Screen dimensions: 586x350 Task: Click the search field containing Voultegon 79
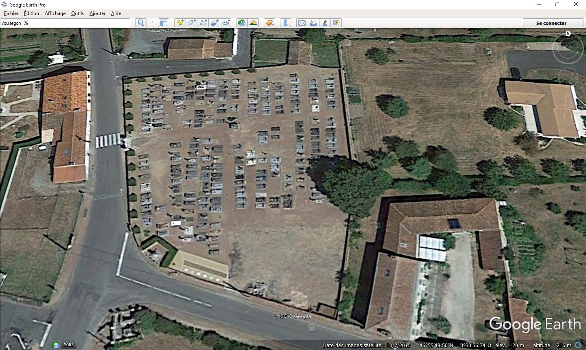point(65,23)
